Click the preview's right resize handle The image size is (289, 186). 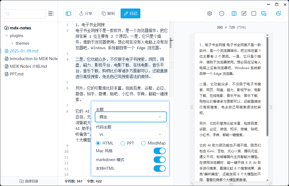click(x=271, y=107)
